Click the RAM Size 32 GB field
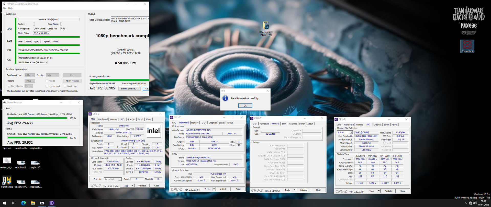The image size is (491, 207). click(28, 41)
